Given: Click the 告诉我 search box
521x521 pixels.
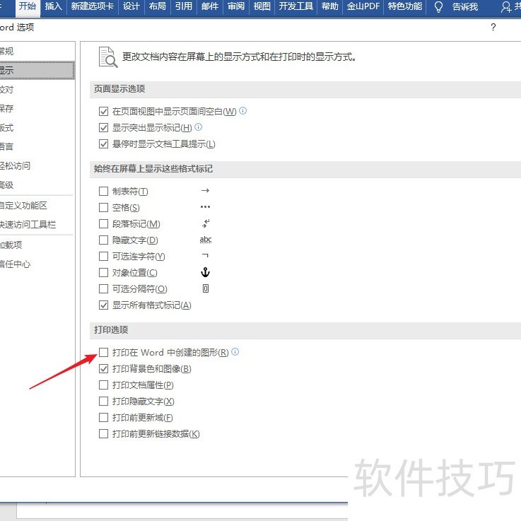Looking at the screenshot, I should click(x=465, y=6).
